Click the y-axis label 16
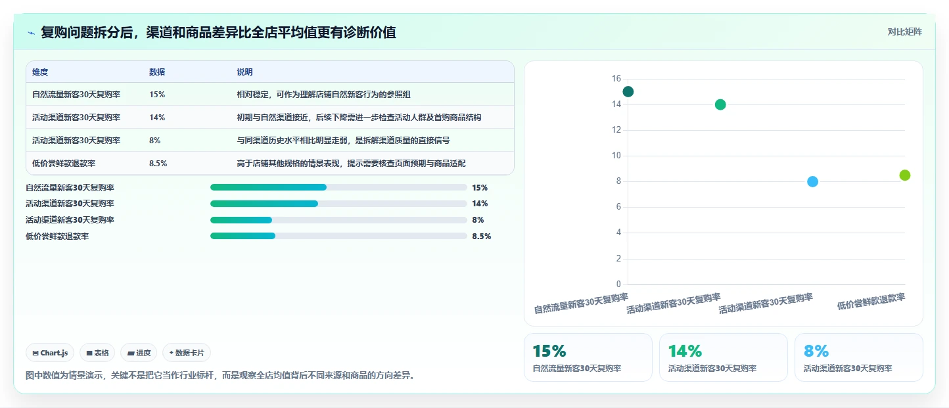 click(616, 79)
